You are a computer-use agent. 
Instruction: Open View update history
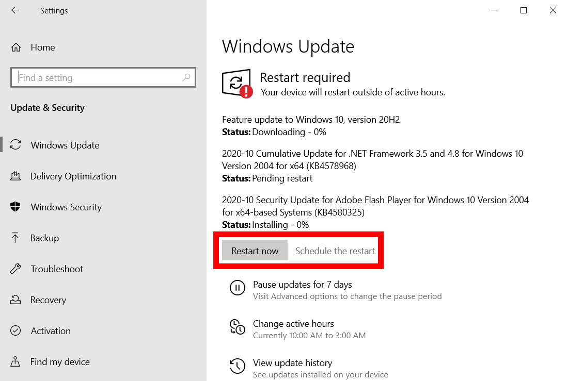tap(292, 362)
